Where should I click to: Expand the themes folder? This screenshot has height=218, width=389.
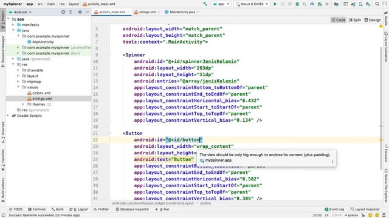pos(23,104)
